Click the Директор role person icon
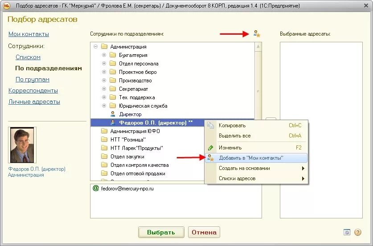Screen dimensions: 373x246 point(113,114)
